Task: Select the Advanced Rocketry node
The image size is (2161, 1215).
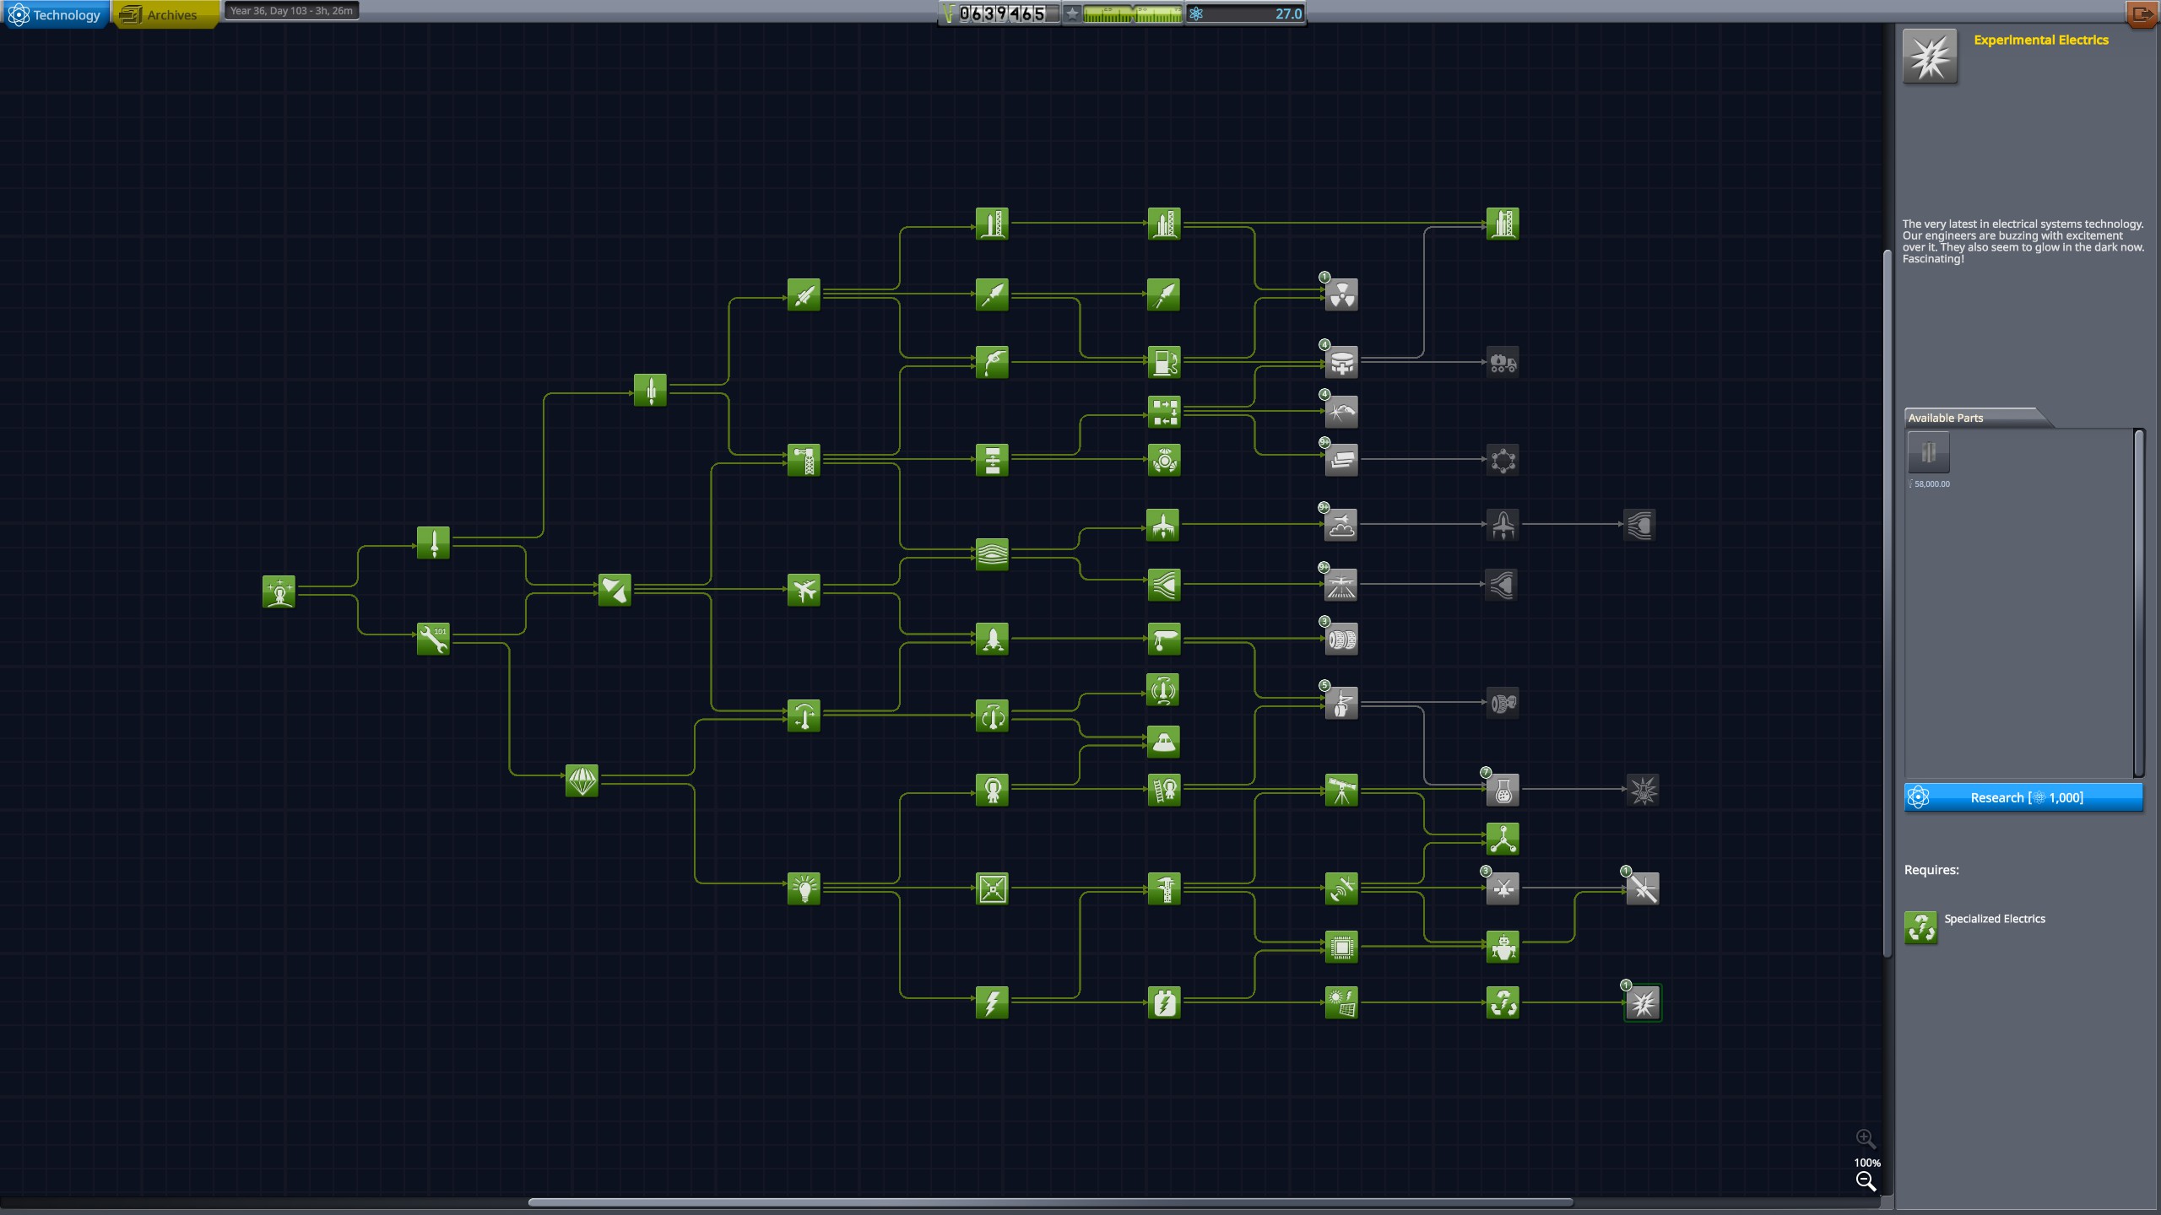Action: coord(804,294)
